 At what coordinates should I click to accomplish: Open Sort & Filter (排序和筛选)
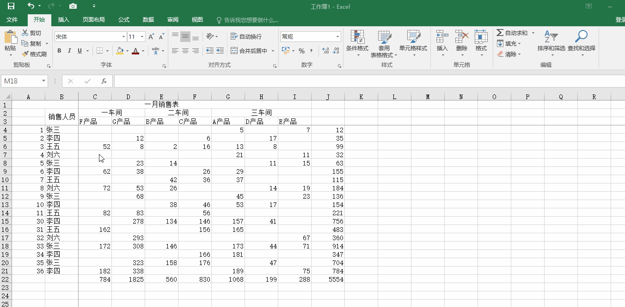point(550,44)
